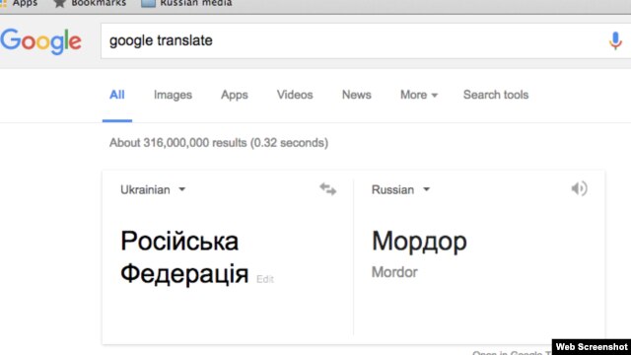The width and height of the screenshot is (631, 355).
Task: Switch to the Videos tab
Action: [295, 95]
